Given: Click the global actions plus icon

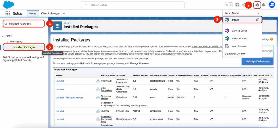Looking at the screenshot, I should 238,5.
